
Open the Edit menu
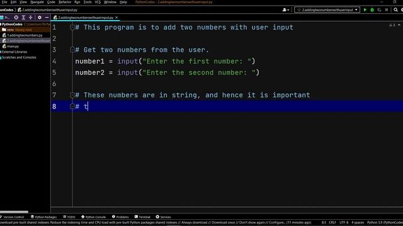click(13, 2)
